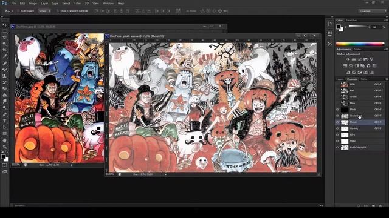Change screen mode icon in toolbox
Viewport: 389px width, 218px height.
click(x=4, y=172)
